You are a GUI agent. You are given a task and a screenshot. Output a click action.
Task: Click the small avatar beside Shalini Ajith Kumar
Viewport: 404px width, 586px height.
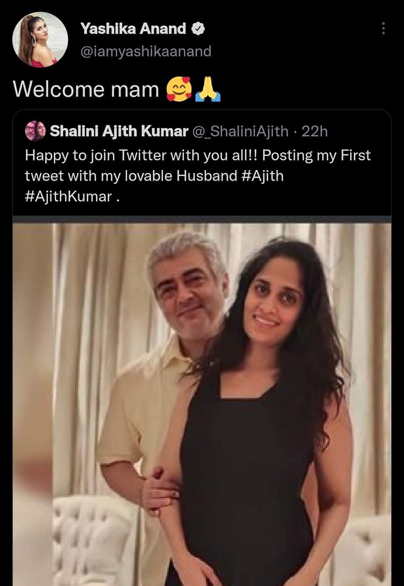click(x=35, y=131)
